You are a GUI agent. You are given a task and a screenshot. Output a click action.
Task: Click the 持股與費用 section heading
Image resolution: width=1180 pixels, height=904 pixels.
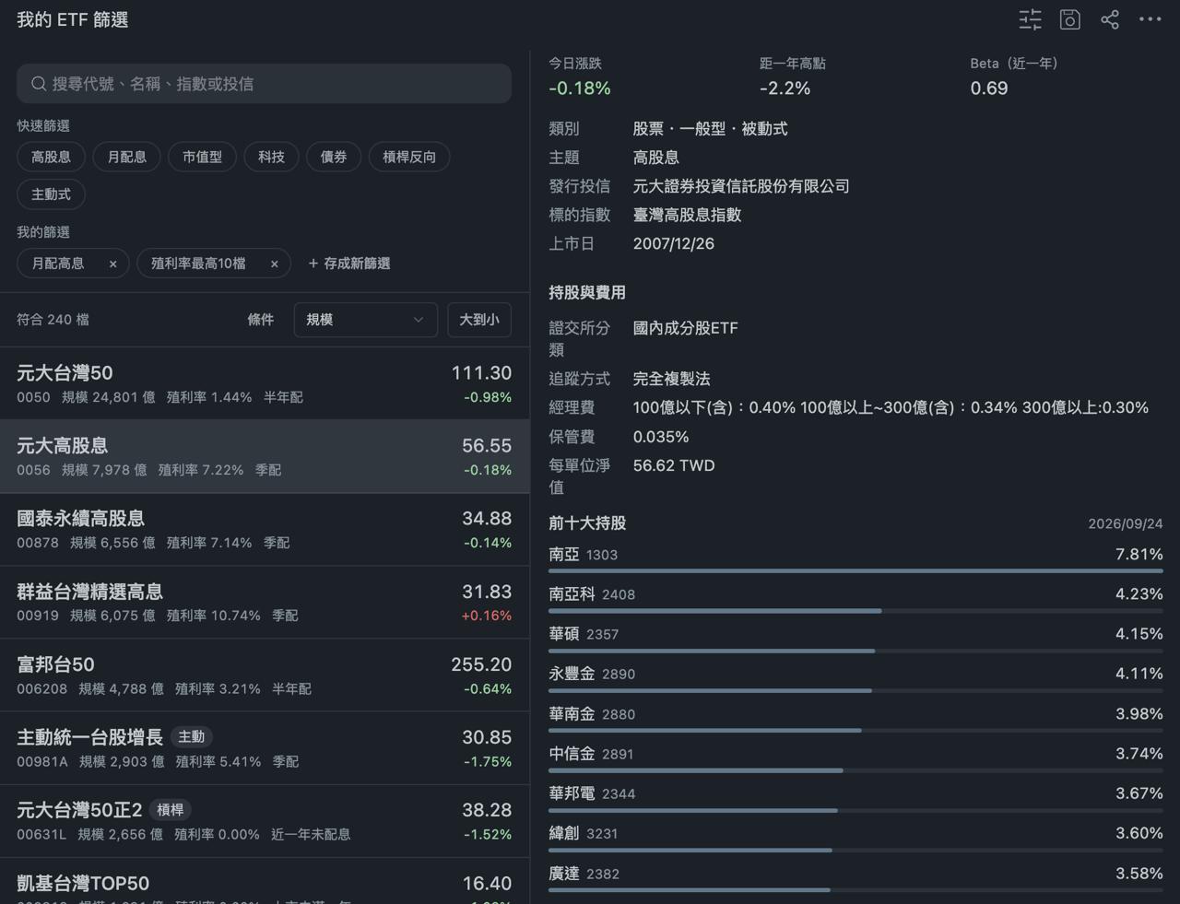[x=586, y=292]
